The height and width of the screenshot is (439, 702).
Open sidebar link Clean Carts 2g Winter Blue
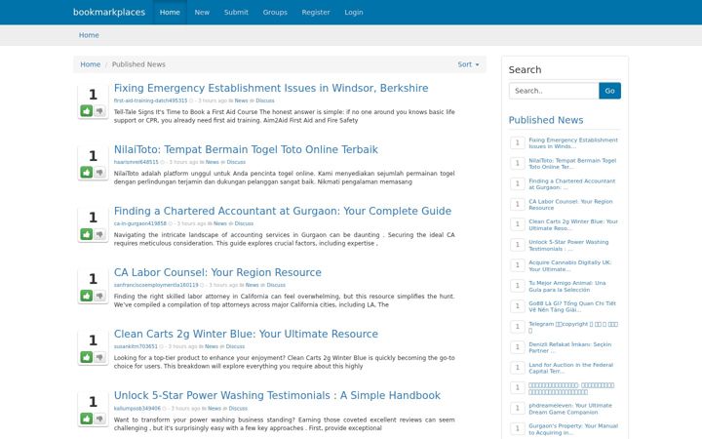(573, 224)
